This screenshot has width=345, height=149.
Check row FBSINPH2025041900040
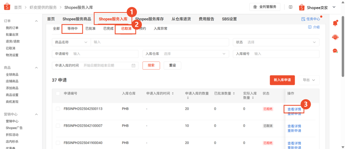click(58, 143)
